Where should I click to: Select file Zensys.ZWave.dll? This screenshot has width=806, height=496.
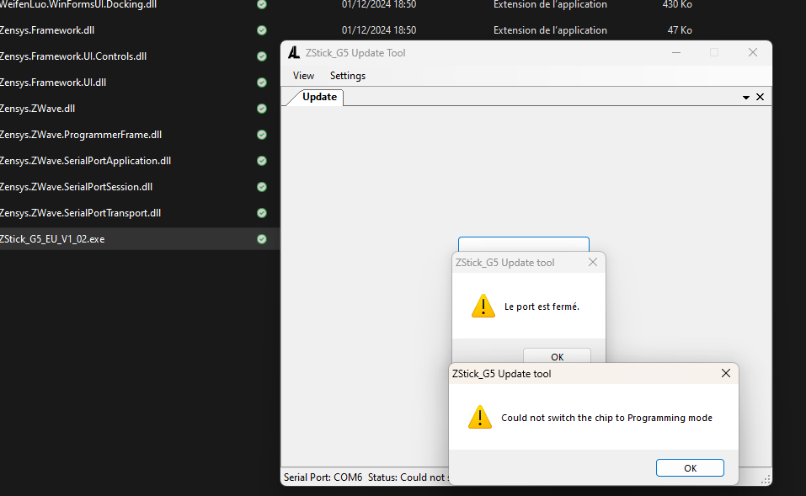(38, 109)
